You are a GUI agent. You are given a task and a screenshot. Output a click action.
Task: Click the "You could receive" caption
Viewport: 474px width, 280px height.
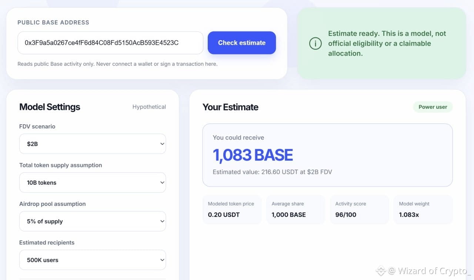(238, 138)
